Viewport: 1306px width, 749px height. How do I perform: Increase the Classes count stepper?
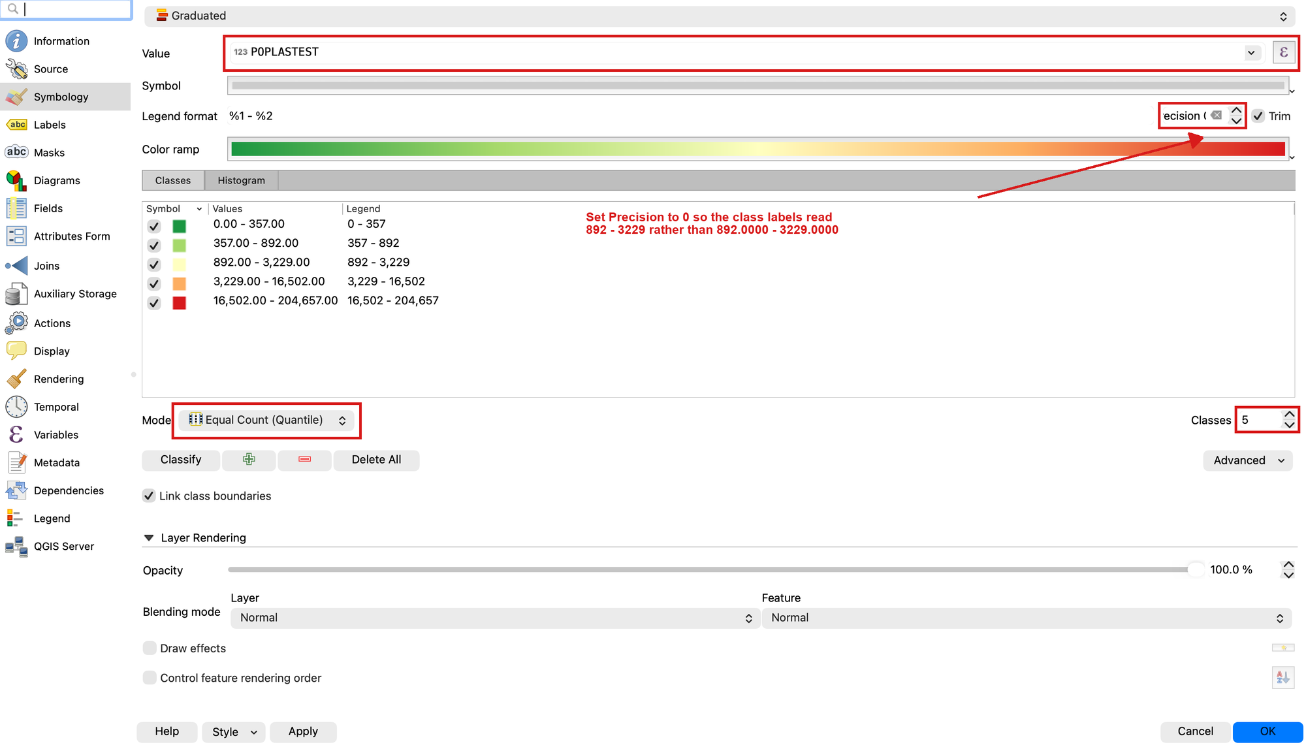[x=1289, y=414]
